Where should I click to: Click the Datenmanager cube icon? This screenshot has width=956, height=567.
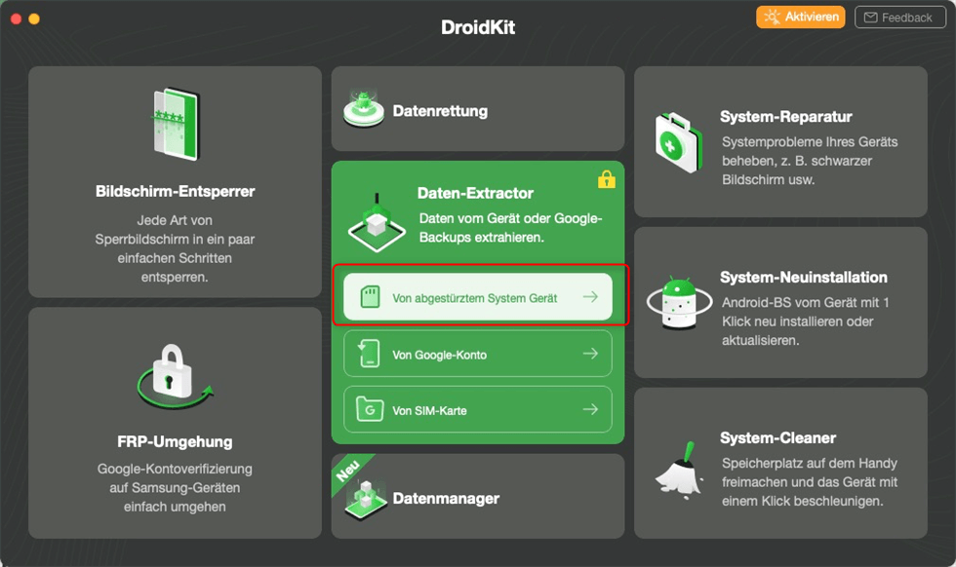[365, 500]
